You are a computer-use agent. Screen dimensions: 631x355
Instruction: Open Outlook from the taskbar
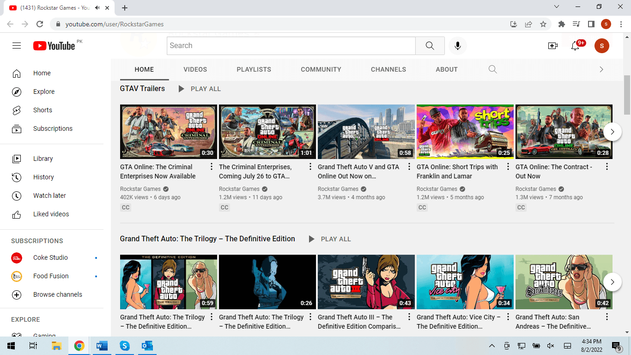147,346
